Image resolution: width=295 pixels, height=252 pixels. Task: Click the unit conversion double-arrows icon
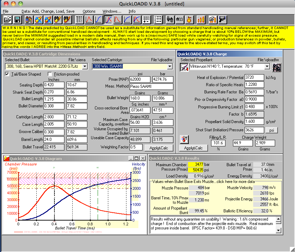170,19
